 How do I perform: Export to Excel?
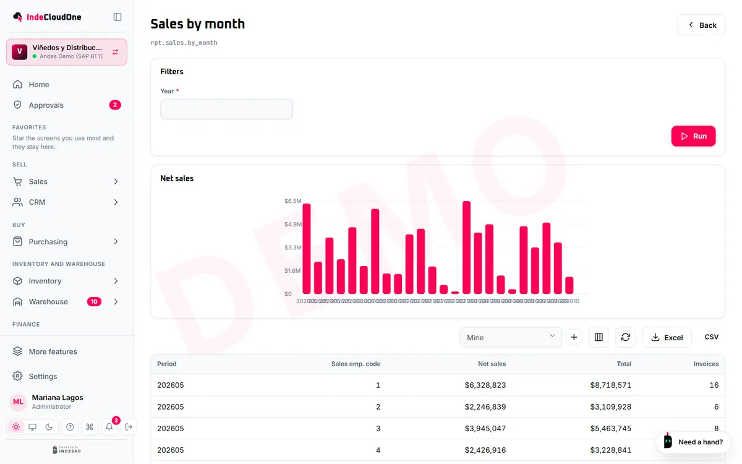click(x=667, y=337)
